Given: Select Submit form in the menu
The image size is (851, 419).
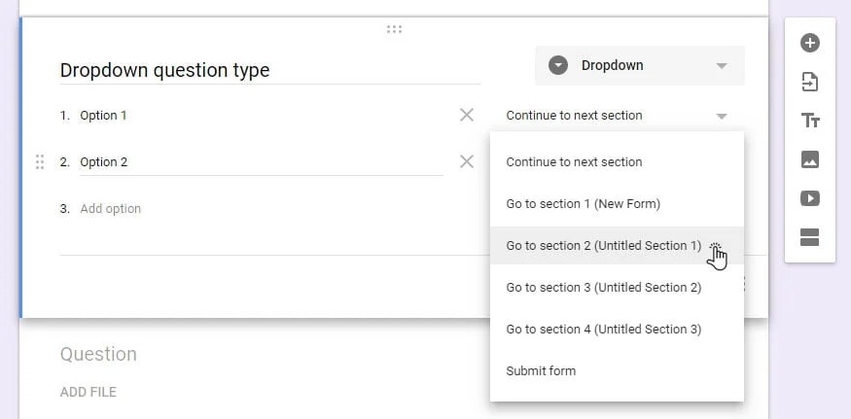Looking at the screenshot, I should tap(541, 371).
